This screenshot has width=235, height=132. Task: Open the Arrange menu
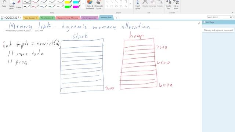point(153,4)
